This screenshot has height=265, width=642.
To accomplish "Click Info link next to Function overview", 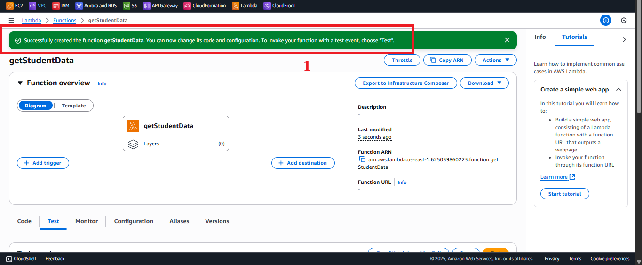I will pyautogui.click(x=102, y=83).
